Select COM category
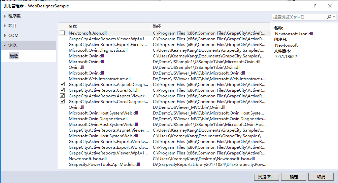This screenshot has height=183, width=338. (13, 36)
